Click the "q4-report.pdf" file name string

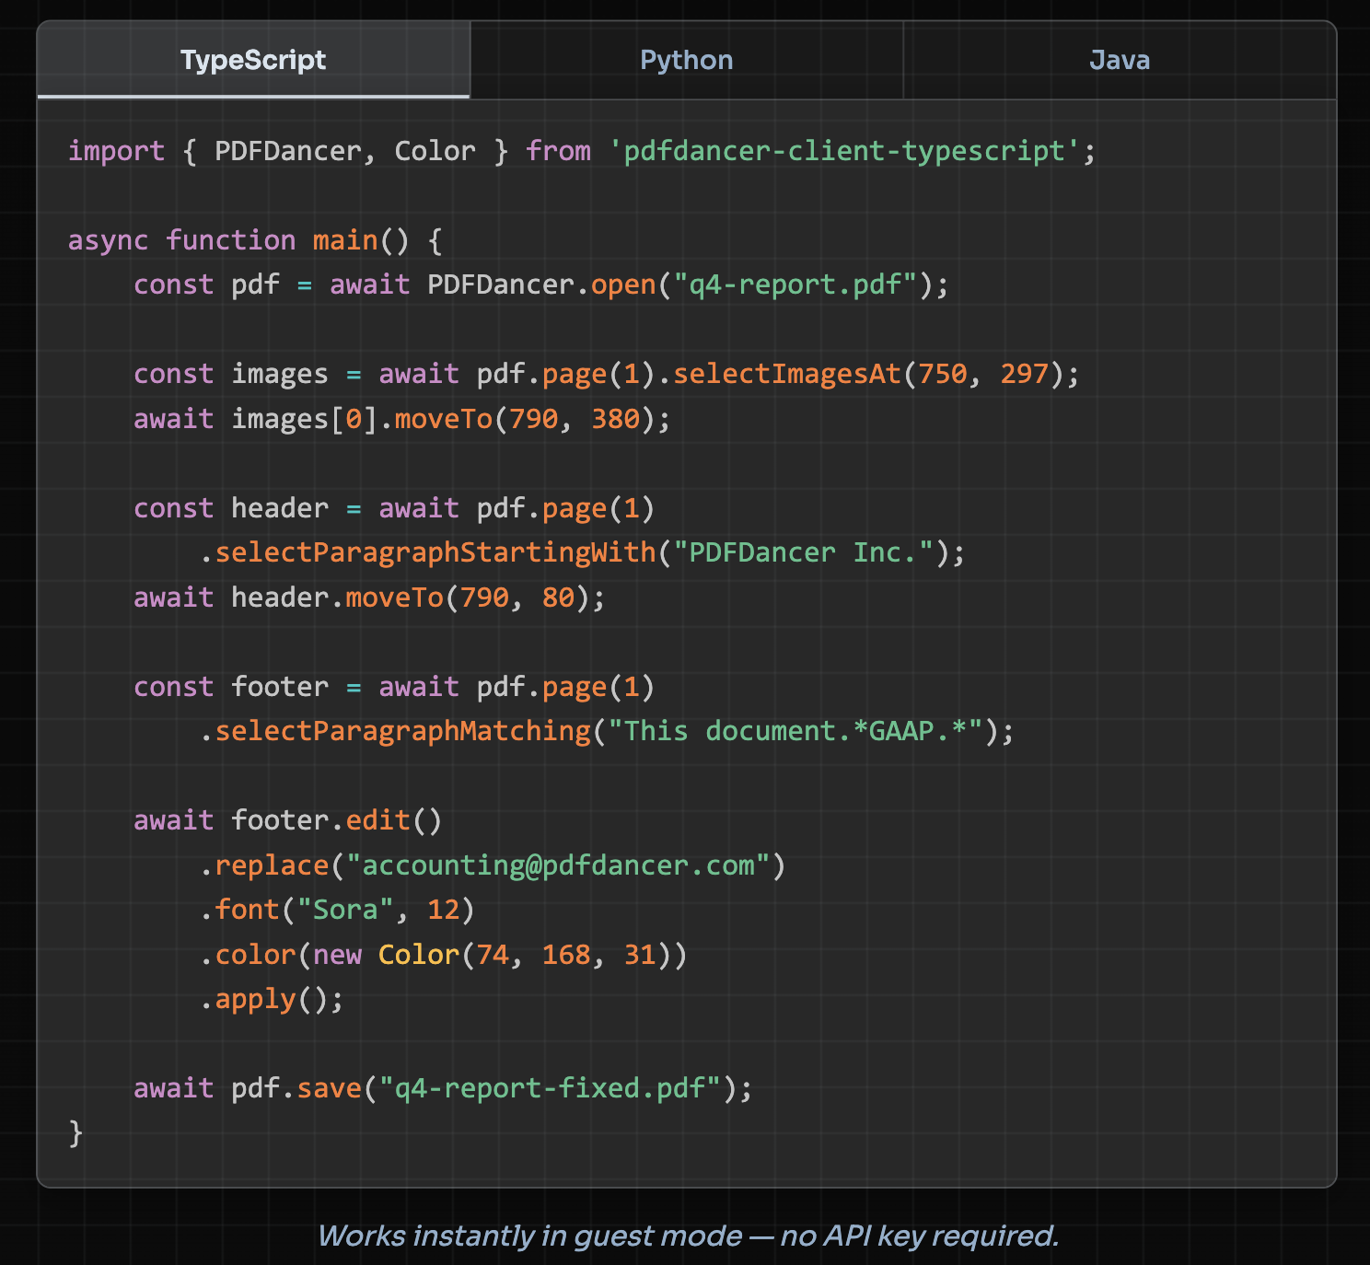(x=795, y=284)
